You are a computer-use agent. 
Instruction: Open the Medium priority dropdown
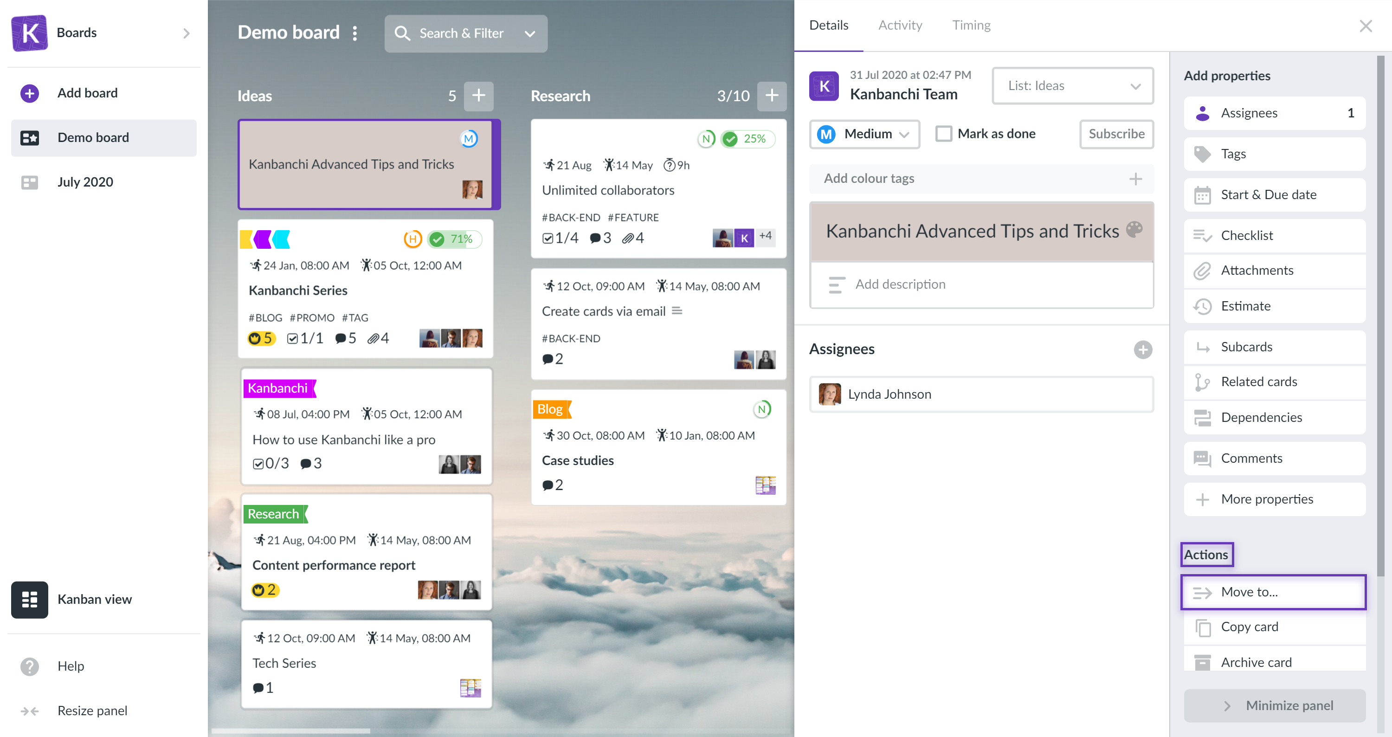(864, 134)
